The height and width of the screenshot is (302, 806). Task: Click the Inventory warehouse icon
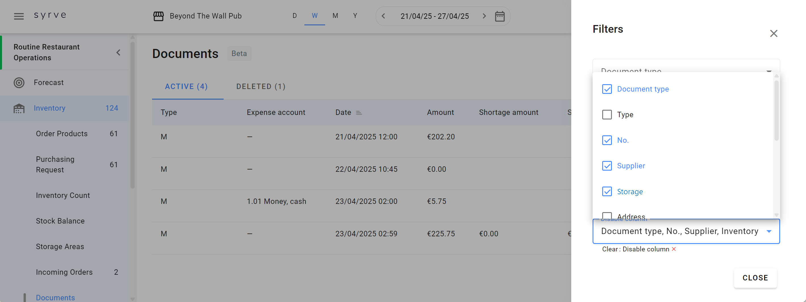click(19, 108)
